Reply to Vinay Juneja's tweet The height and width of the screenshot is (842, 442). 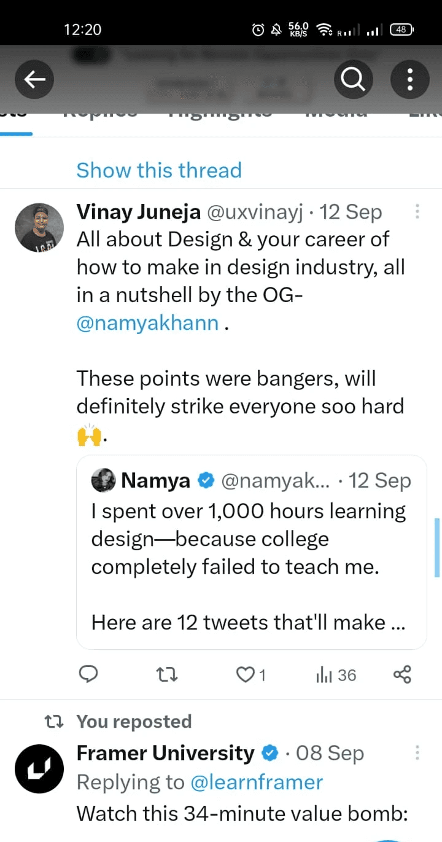click(89, 675)
